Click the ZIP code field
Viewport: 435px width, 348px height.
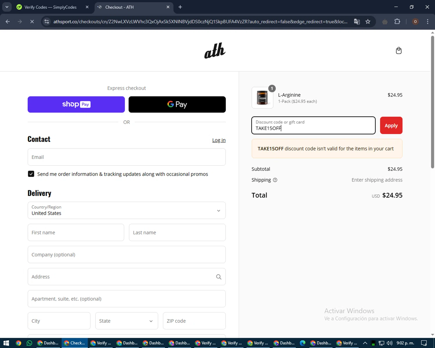pos(194,321)
